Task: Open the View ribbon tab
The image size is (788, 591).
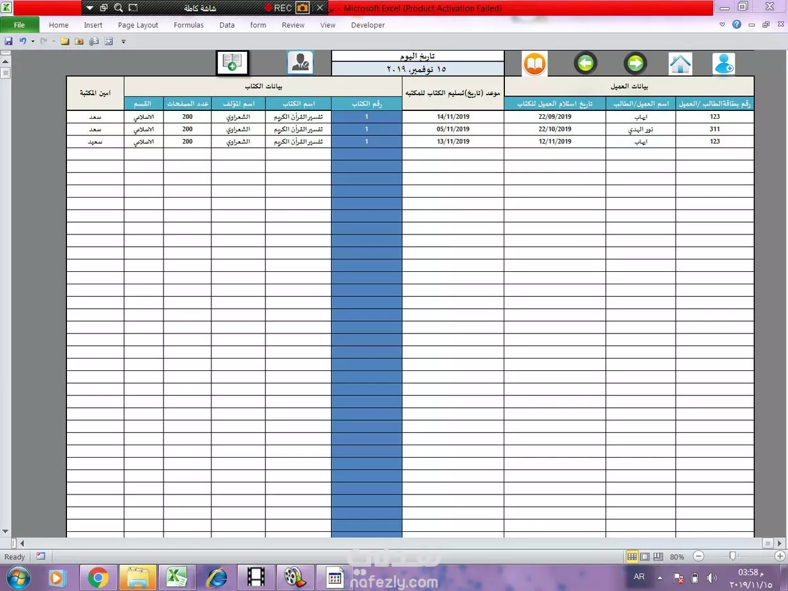Action: [x=328, y=25]
